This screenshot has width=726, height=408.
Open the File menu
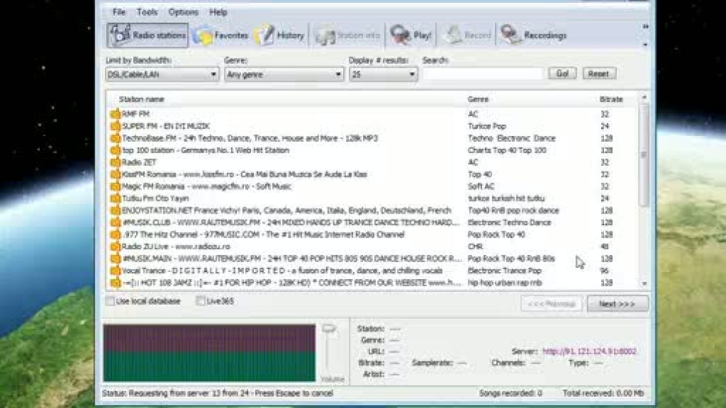tap(119, 12)
